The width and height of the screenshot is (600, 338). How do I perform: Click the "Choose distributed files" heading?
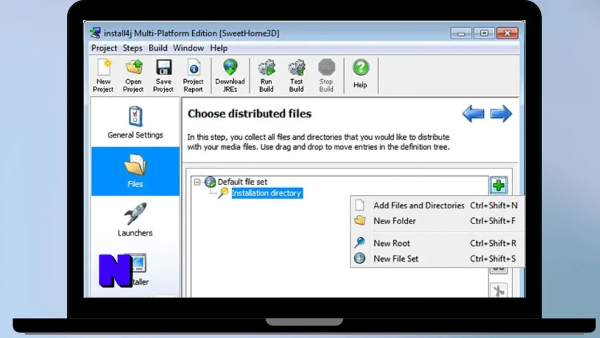pyautogui.click(x=250, y=114)
